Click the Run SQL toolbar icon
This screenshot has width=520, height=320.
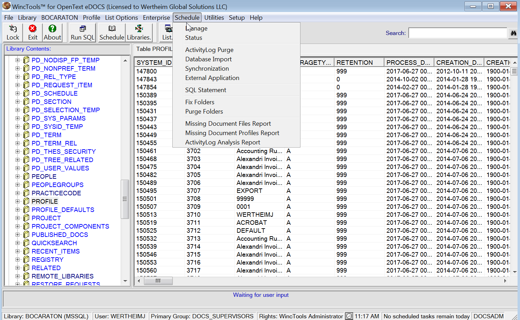[x=83, y=28]
